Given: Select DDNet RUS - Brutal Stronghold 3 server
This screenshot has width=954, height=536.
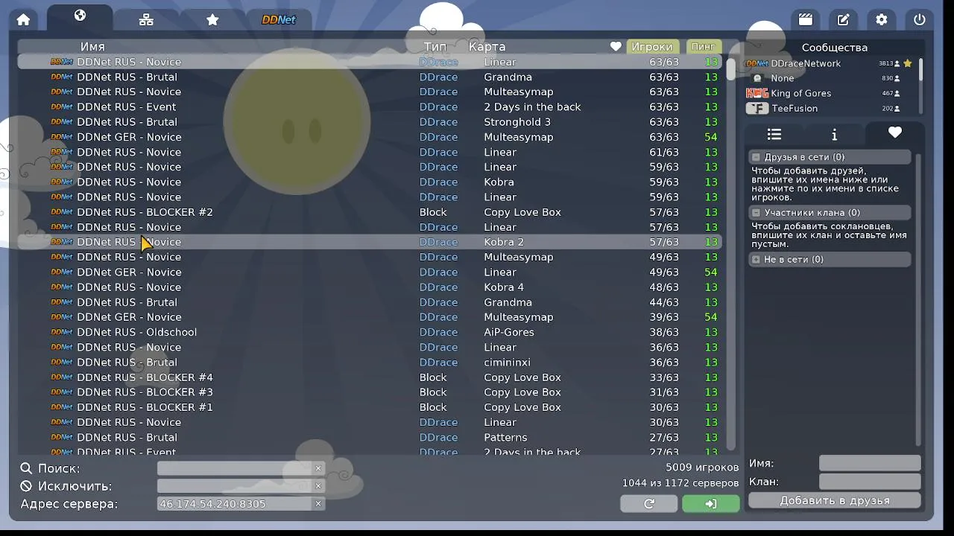Looking at the screenshot, I should point(370,122).
